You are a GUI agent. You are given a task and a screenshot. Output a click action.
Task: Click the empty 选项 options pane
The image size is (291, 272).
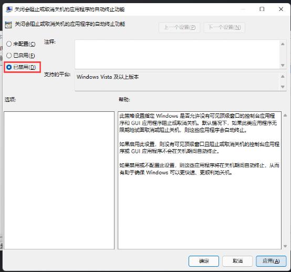[x=59, y=180]
